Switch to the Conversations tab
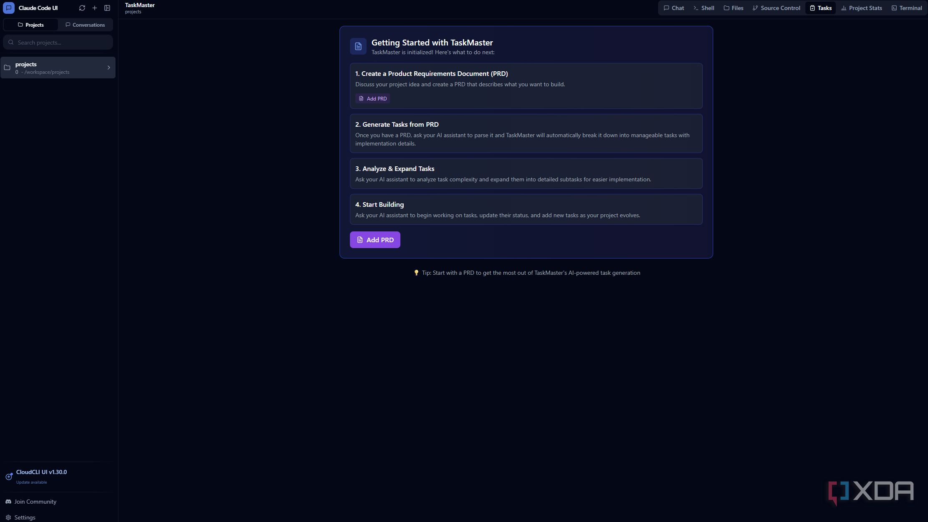The image size is (928, 522). 86,25
